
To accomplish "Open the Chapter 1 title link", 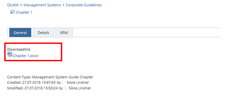I will point(24,12).
